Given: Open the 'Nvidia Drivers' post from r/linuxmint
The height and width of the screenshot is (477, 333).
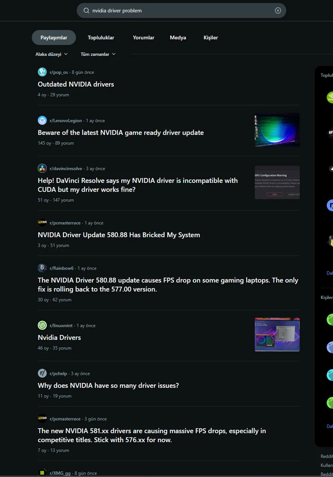Looking at the screenshot, I should point(59,338).
